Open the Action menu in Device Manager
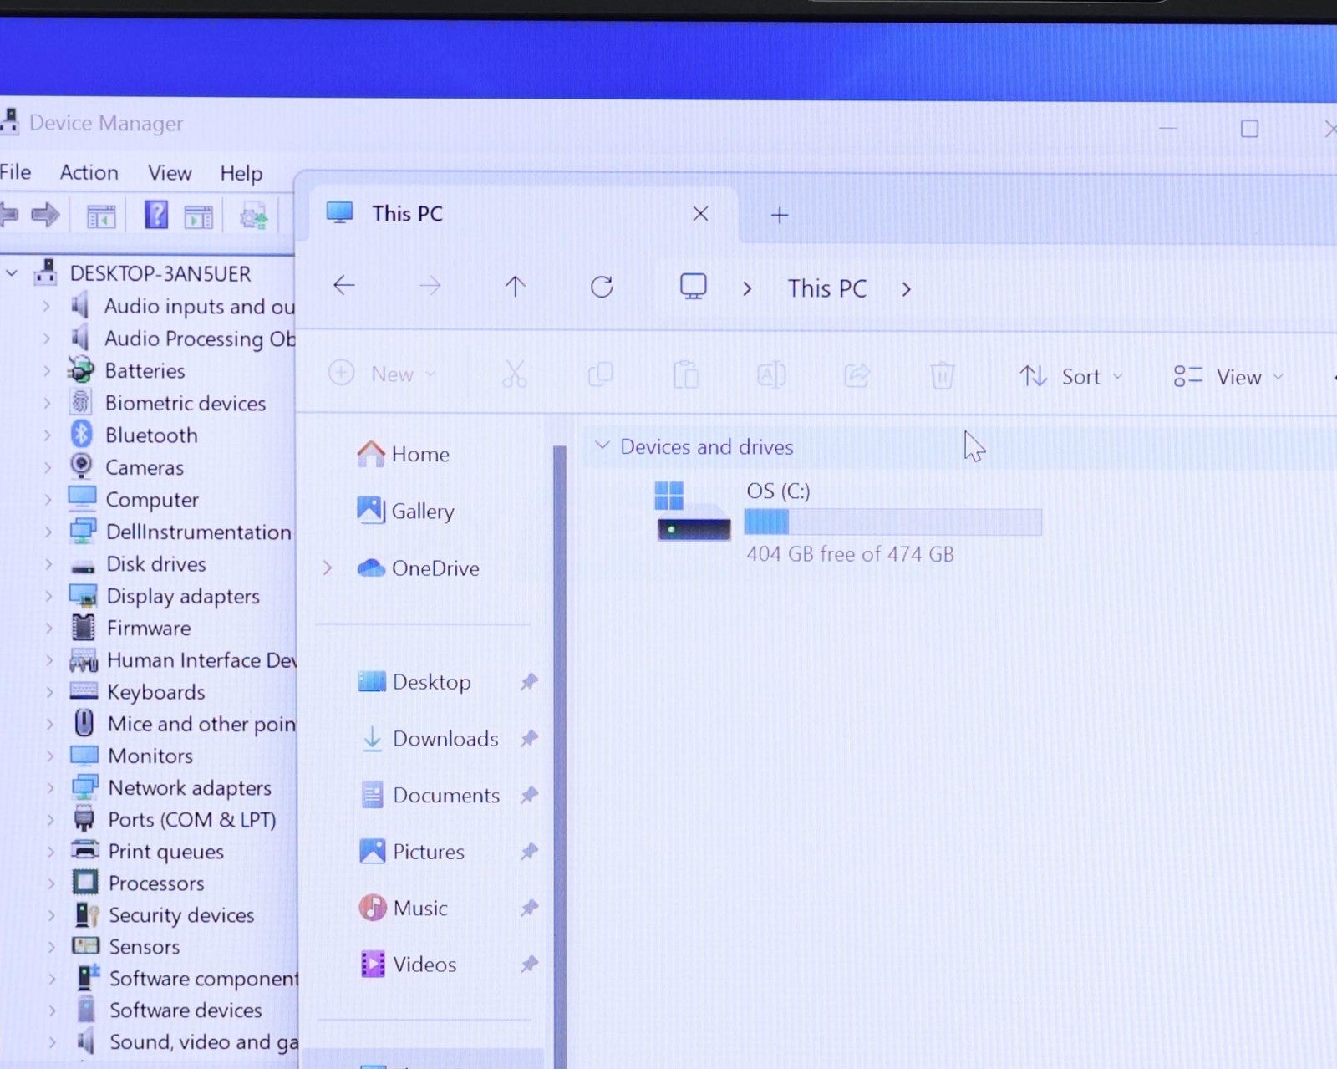 click(89, 172)
